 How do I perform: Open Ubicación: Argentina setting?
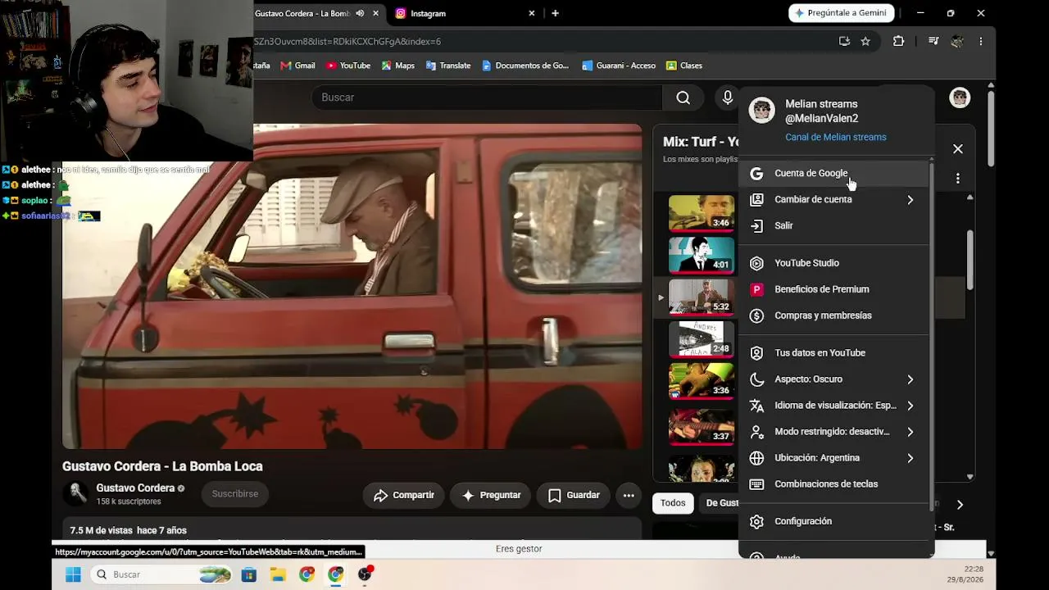click(x=834, y=458)
